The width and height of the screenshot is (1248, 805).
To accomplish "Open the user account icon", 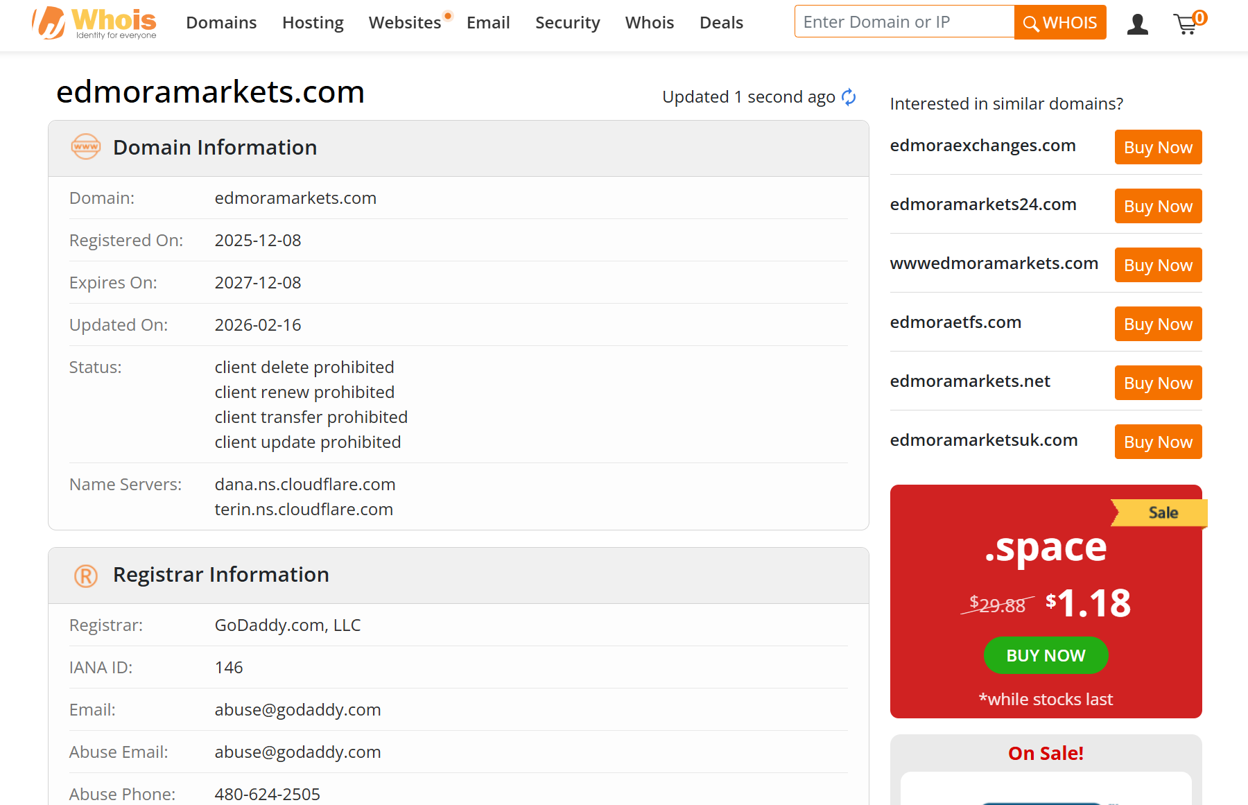I will [1137, 24].
